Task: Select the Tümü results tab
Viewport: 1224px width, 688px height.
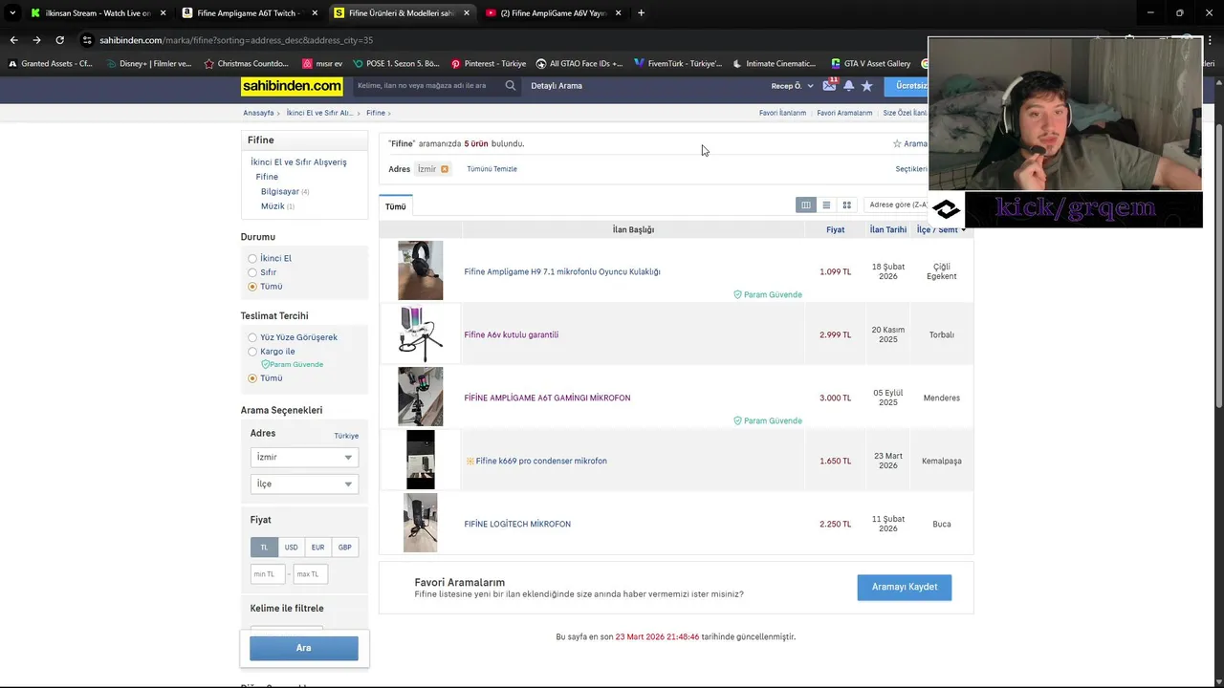Action: (396, 206)
